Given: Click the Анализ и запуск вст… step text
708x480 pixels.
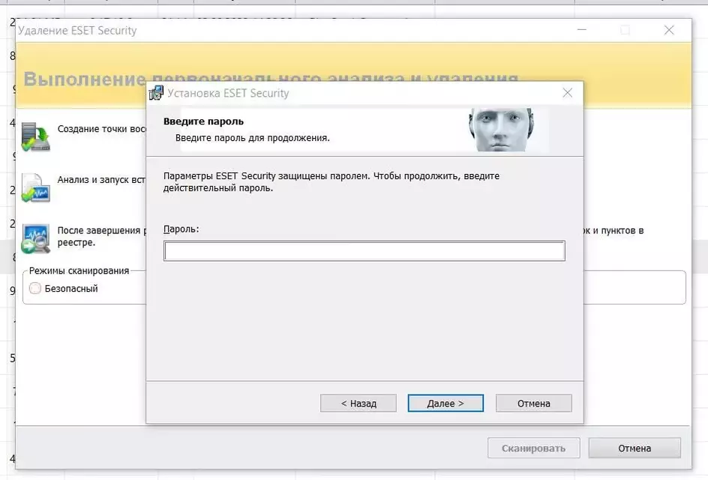Looking at the screenshot, I should click(x=101, y=180).
